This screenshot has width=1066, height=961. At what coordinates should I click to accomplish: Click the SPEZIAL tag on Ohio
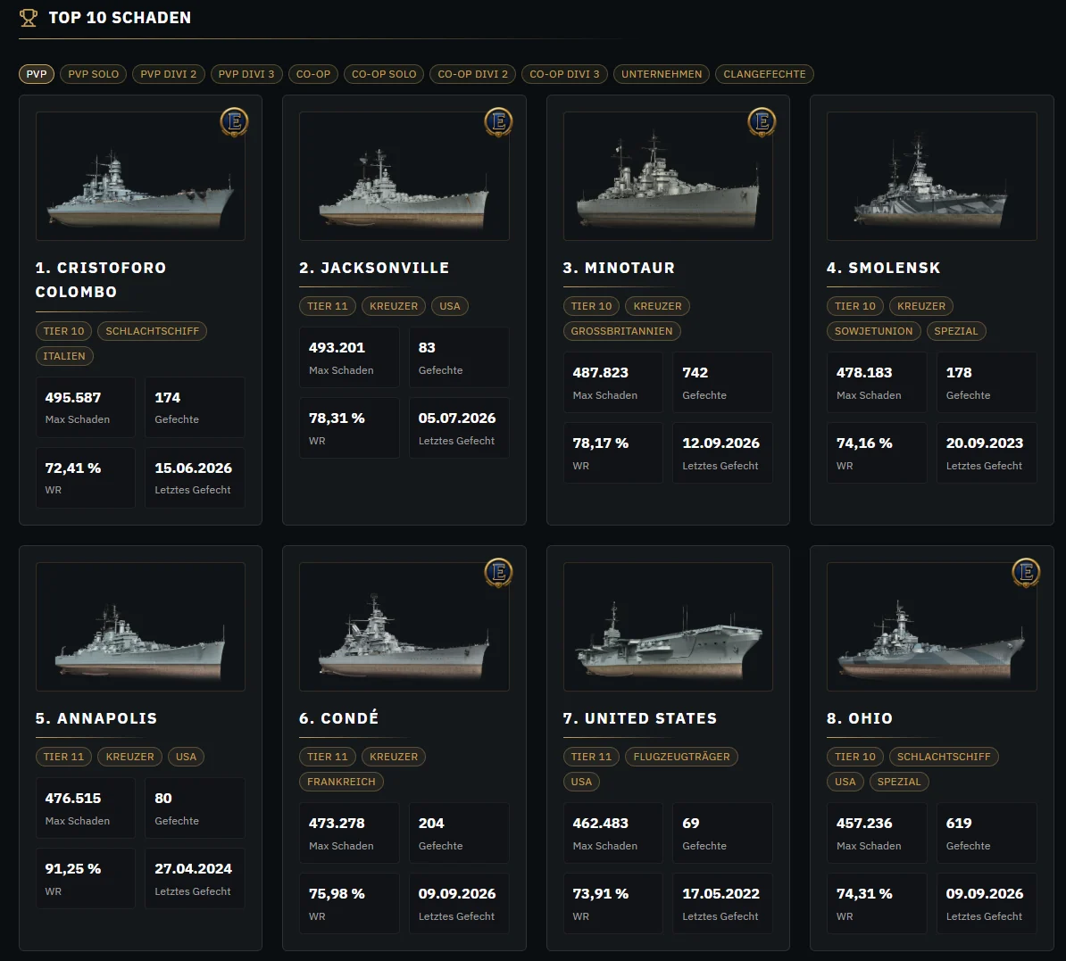click(899, 782)
